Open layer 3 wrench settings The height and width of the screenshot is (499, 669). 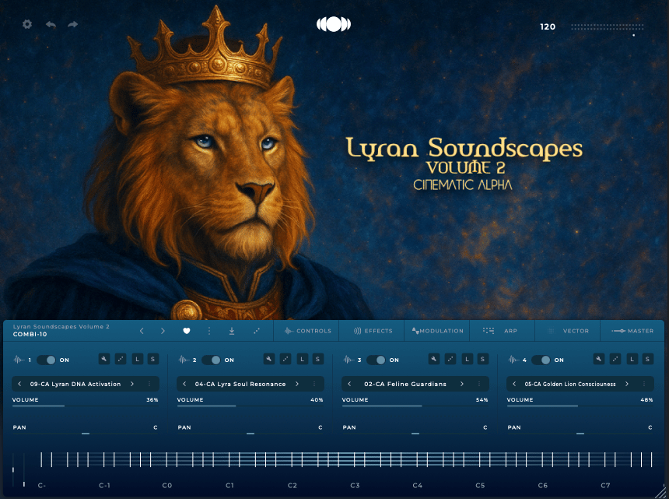click(434, 359)
